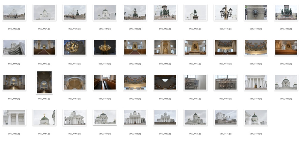
Task: Select the DSC_4432.jpg lion head photo
Action: pos(256,13)
